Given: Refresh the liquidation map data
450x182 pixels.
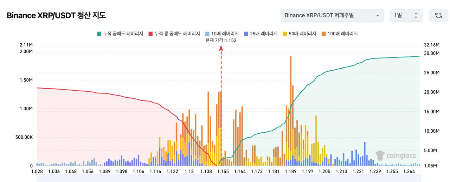Looking at the screenshot, I should point(438,15).
